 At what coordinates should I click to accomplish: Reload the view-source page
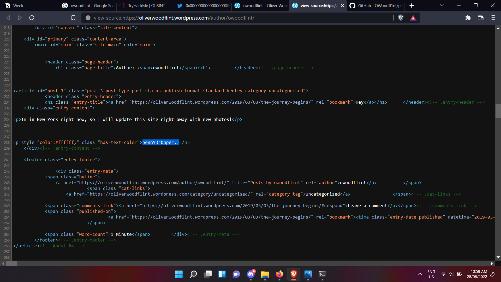click(x=32, y=18)
